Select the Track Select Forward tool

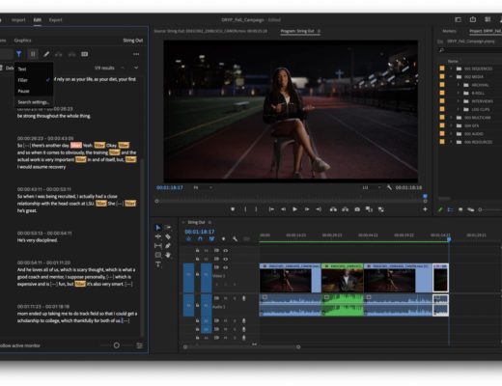pyautogui.click(x=168, y=228)
